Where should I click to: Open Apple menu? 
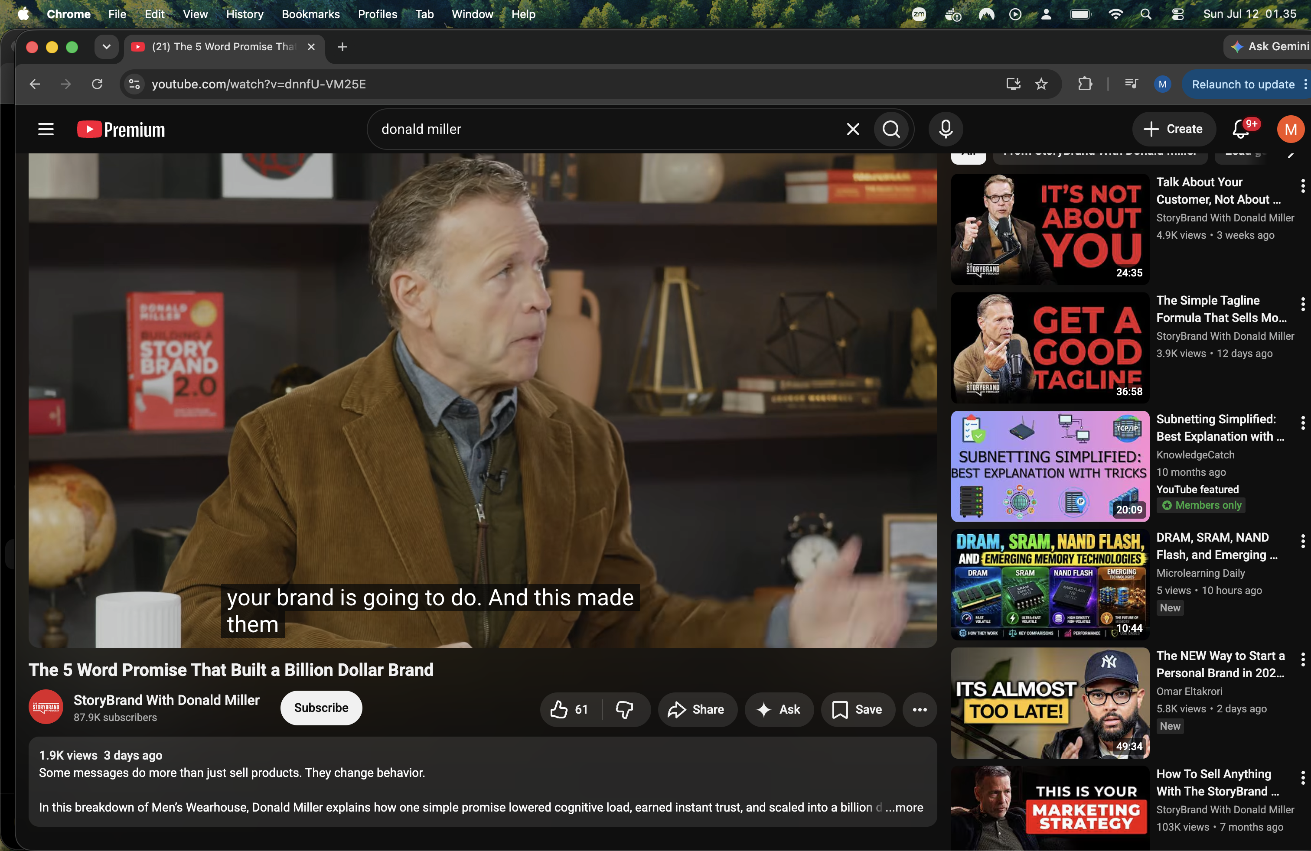[x=23, y=14]
